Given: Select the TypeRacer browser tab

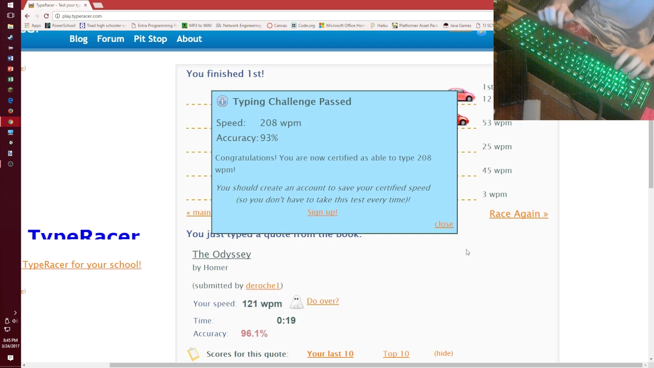Looking at the screenshot, I should (x=56, y=5).
